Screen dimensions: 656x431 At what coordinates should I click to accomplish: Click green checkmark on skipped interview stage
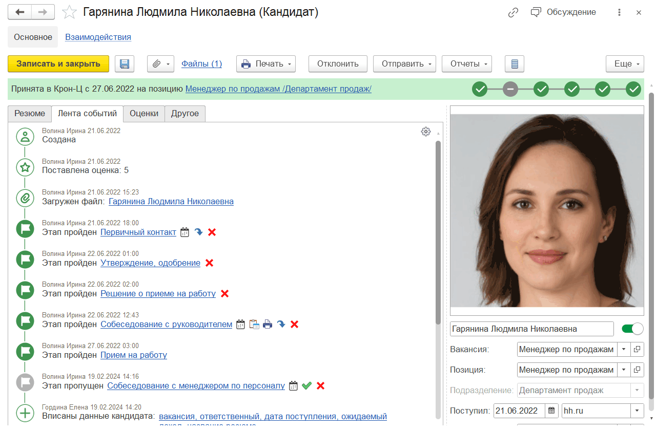[307, 386]
